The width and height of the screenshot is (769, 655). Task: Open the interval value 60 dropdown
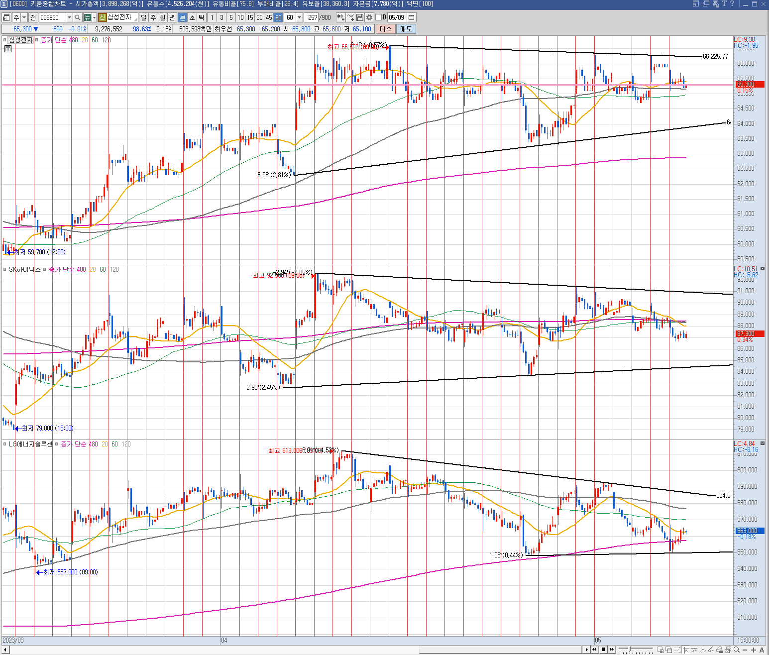pyautogui.click(x=299, y=17)
